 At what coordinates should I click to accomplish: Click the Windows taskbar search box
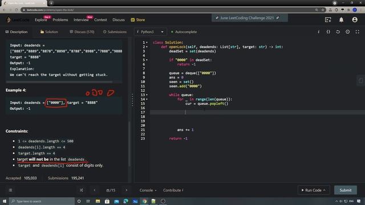[42, 201]
